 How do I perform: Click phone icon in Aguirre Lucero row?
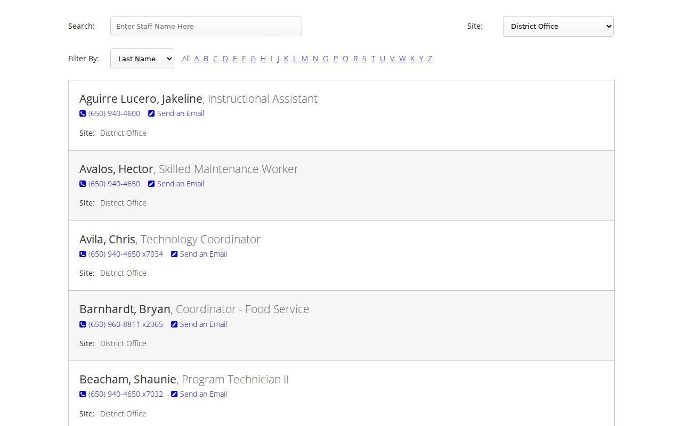coord(83,113)
